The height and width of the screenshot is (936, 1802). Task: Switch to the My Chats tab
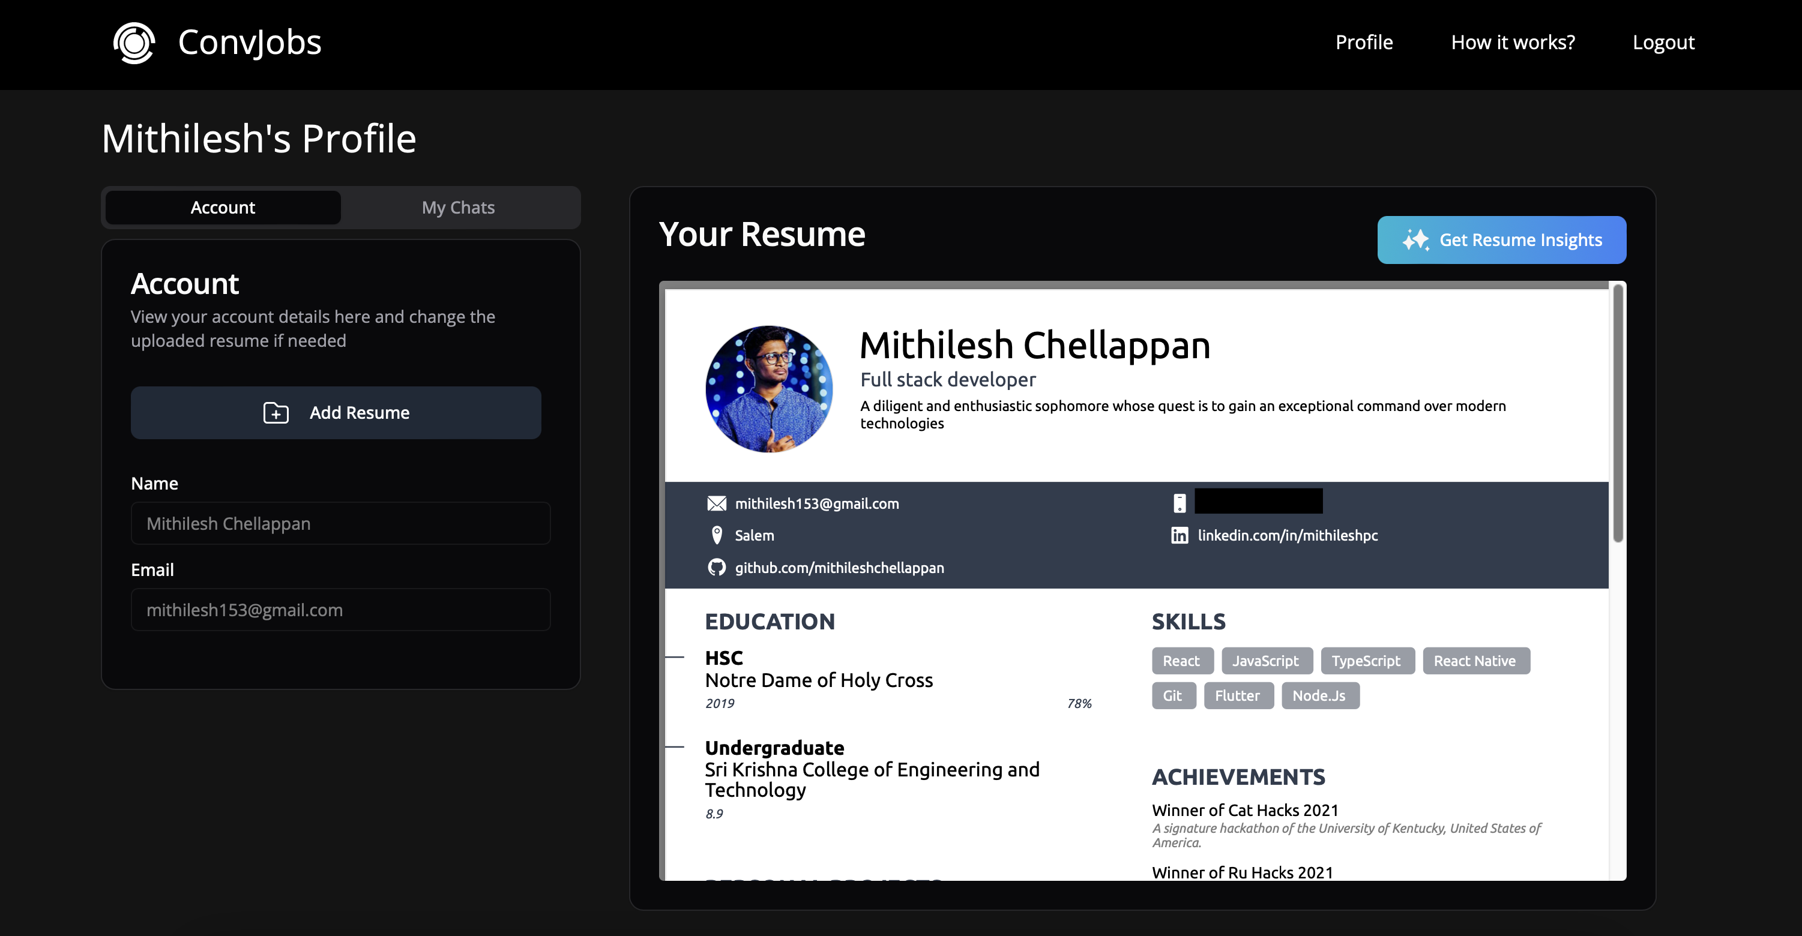(x=458, y=208)
